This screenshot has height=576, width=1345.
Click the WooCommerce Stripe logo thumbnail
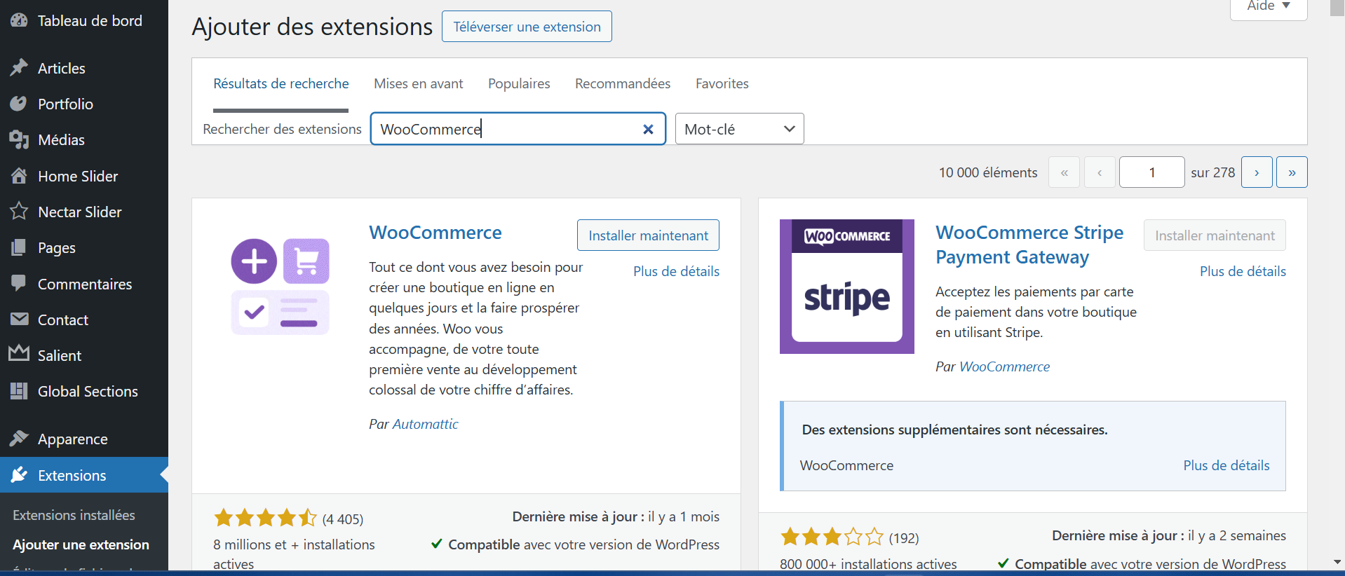847,287
